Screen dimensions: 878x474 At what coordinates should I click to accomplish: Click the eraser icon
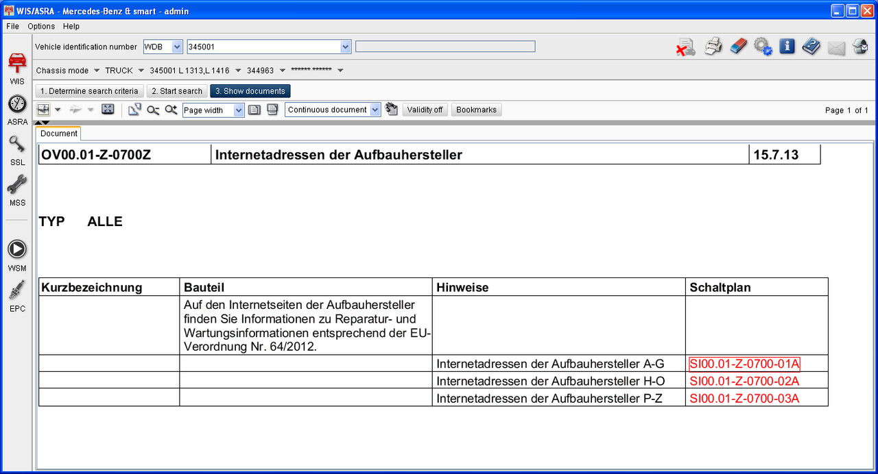738,47
